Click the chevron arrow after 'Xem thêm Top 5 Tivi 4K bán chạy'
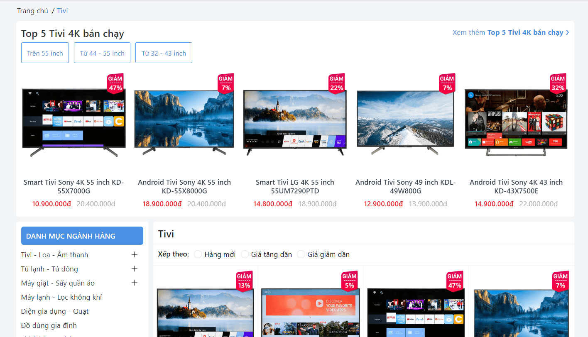Viewport: 588px width, 337px height. pos(567,32)
